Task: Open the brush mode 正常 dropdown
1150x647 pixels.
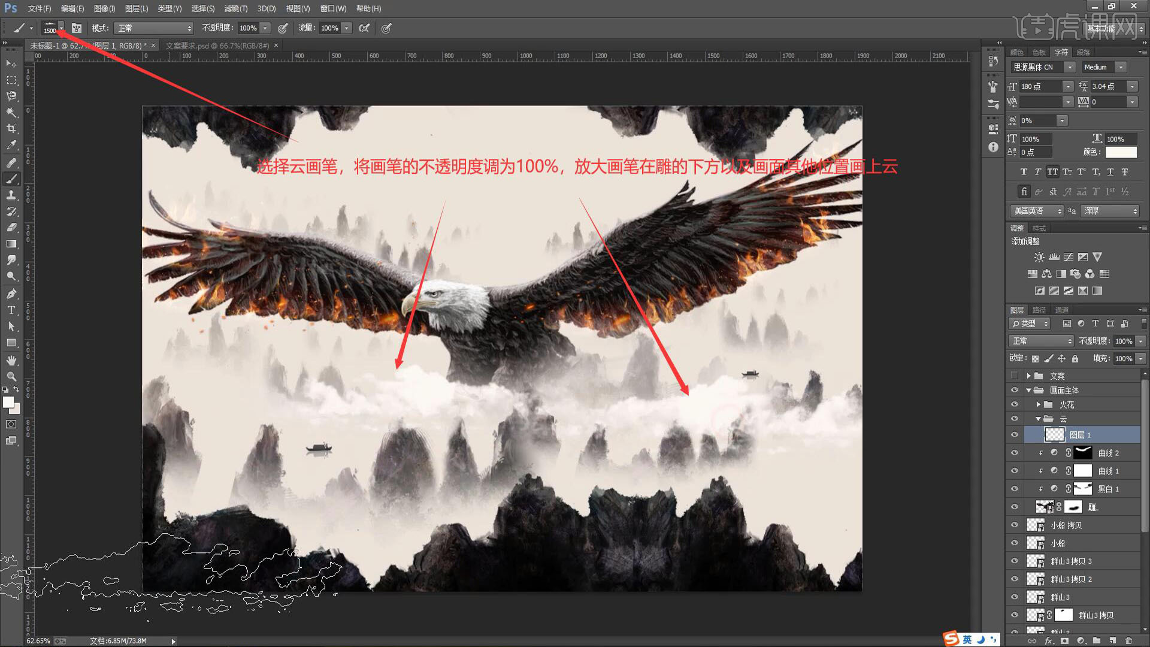Action: 155,28
